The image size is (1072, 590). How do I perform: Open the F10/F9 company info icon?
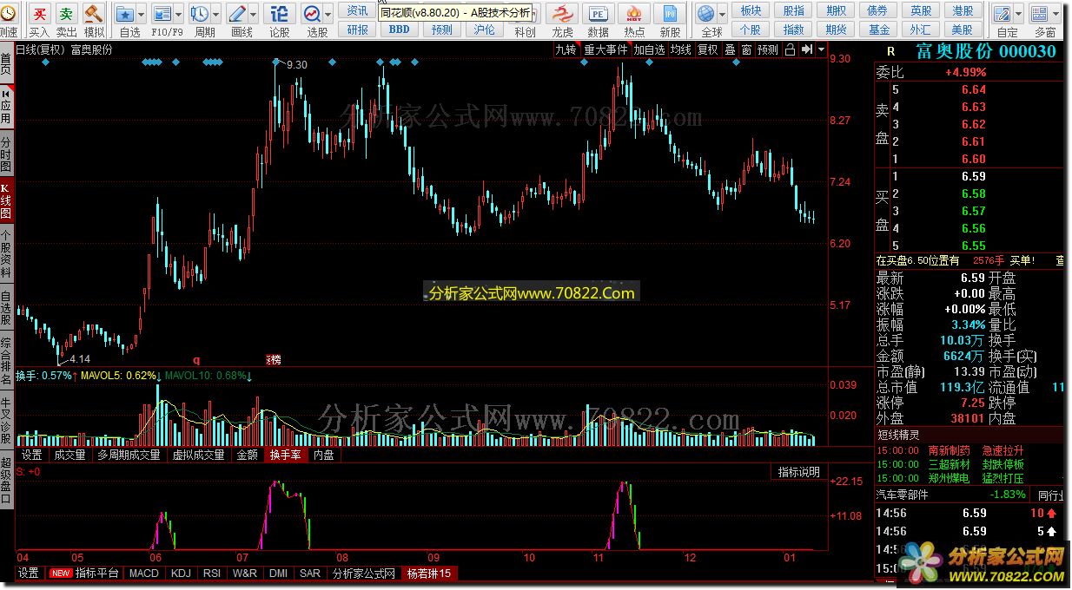click(162, 14)
